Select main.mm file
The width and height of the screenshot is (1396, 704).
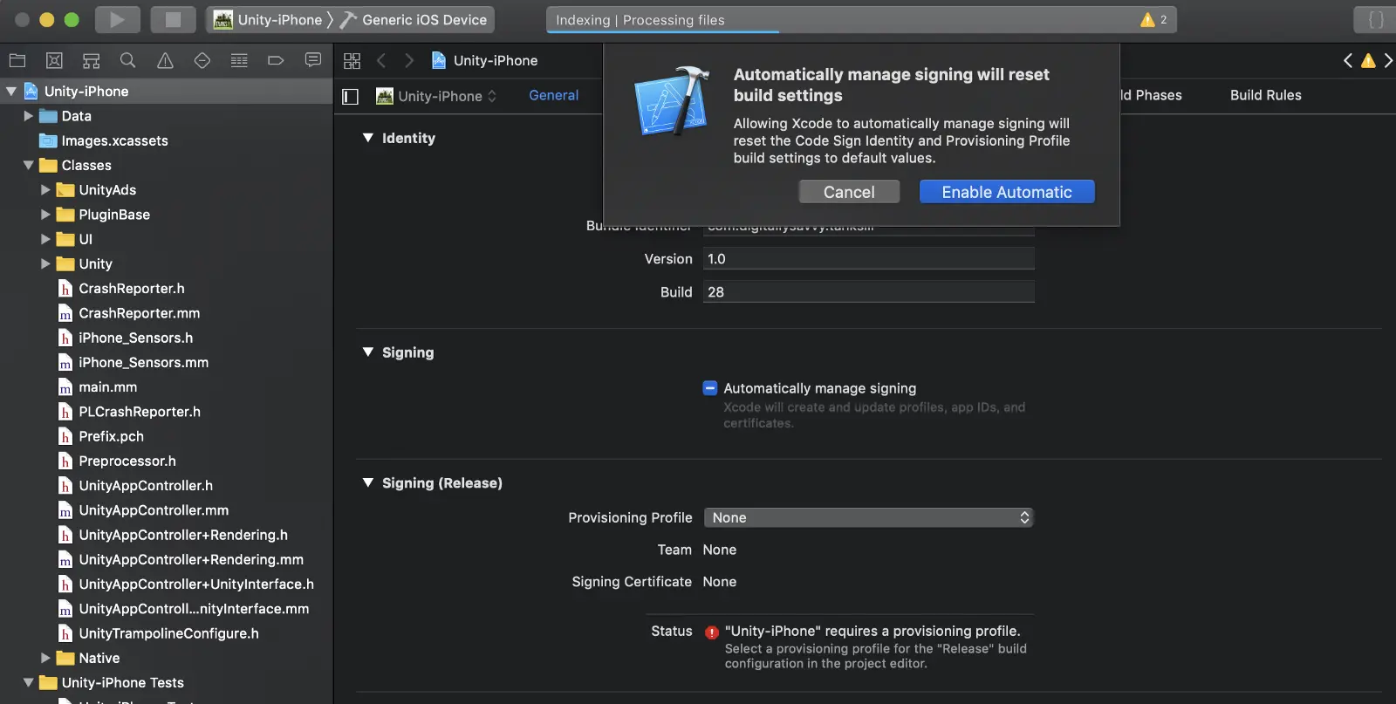pos(107,386)
